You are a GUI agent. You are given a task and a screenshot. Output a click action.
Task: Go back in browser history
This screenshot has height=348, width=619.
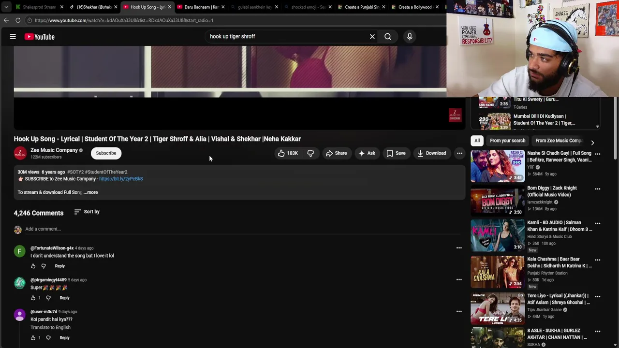click(x=6, y=20)
